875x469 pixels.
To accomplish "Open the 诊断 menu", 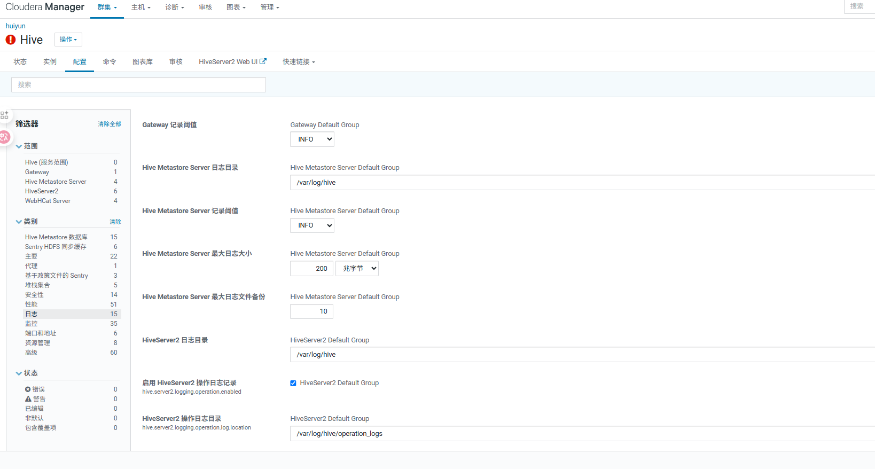I will tap(175, 7).
